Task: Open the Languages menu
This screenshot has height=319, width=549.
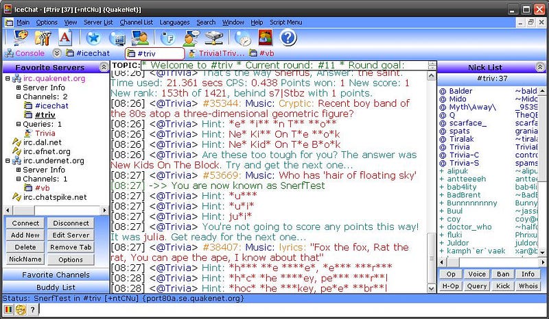Action: (174, 23)
